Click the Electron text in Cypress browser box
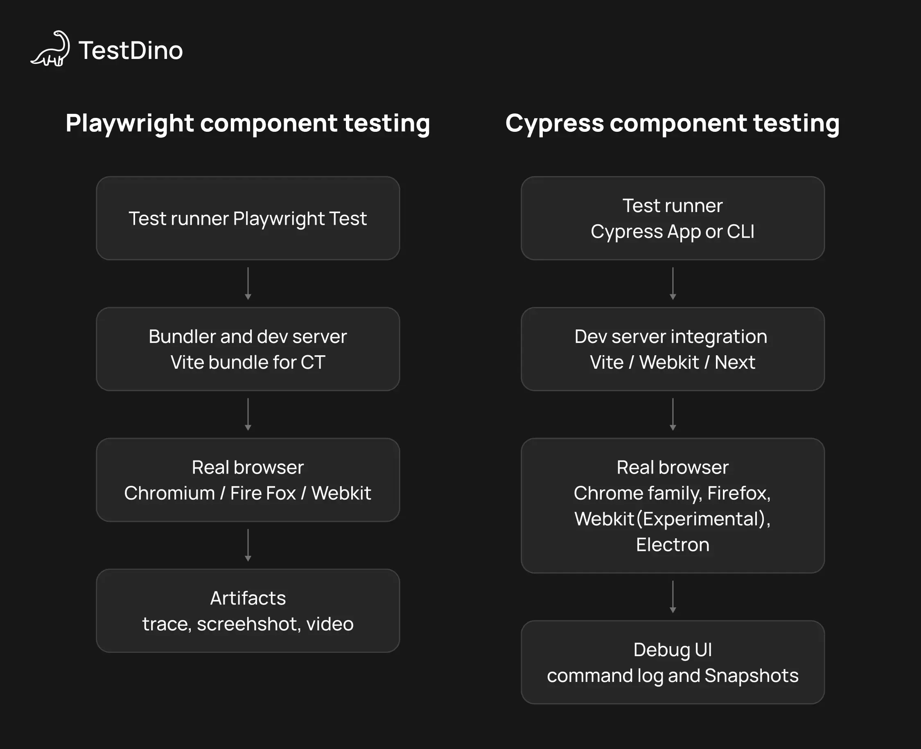The image size is (921, 749). (673, 544)
